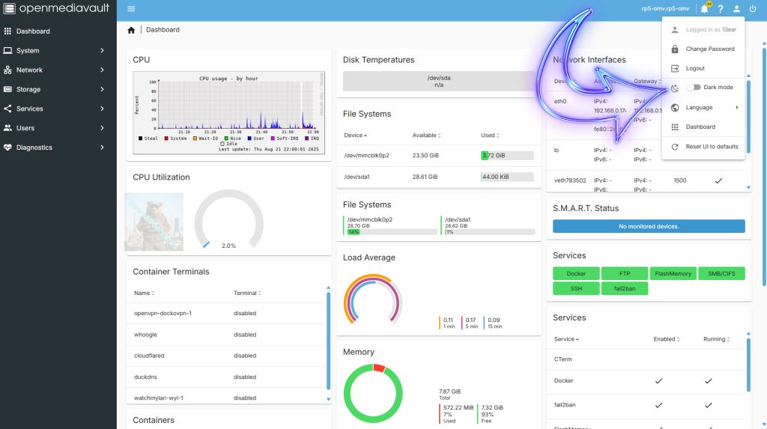The height and width of the screenshot is (429, 767).
Task: Click the help question mark icon
Action: tap(720, 9)
